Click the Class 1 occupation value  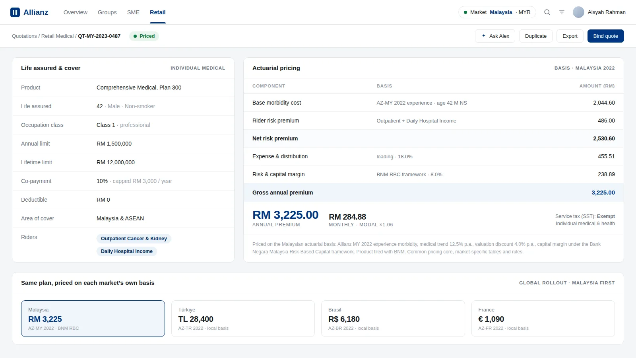pos(123,125)
